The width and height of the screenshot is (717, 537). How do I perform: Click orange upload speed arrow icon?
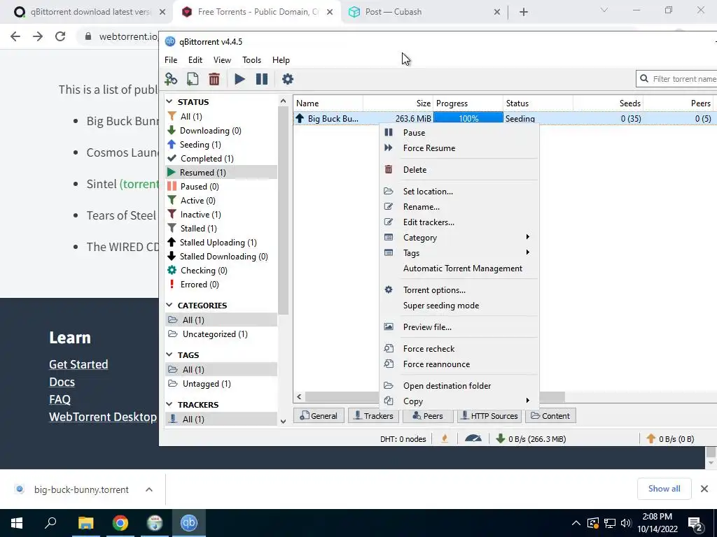tap(650, 439)
